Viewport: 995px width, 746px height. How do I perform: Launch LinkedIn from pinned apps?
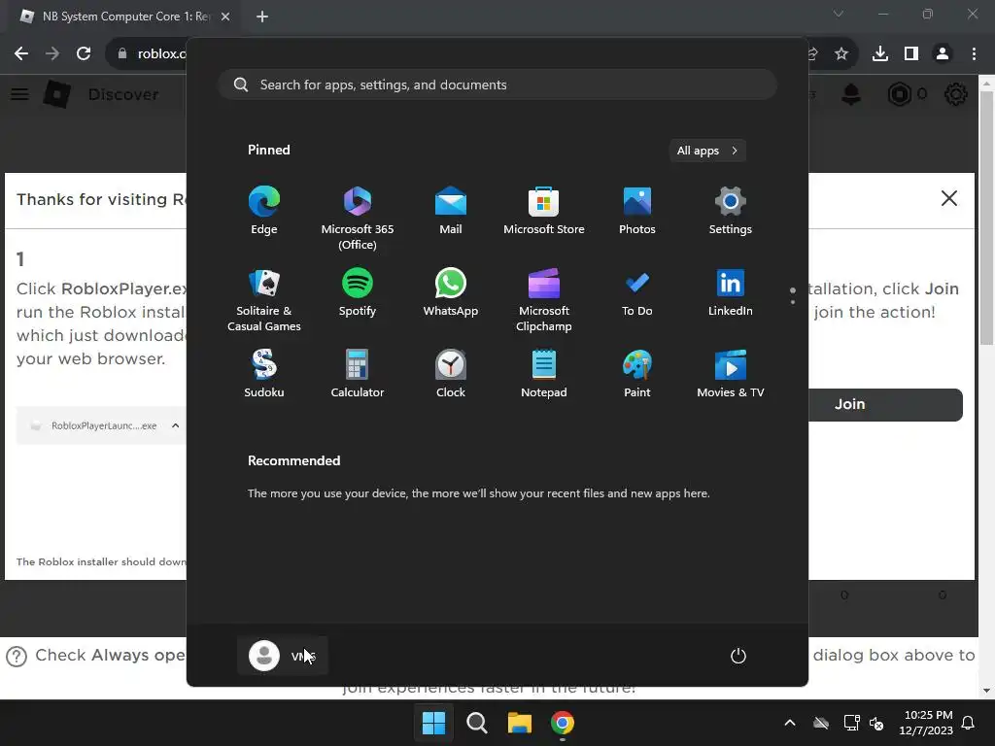point(731,292)
